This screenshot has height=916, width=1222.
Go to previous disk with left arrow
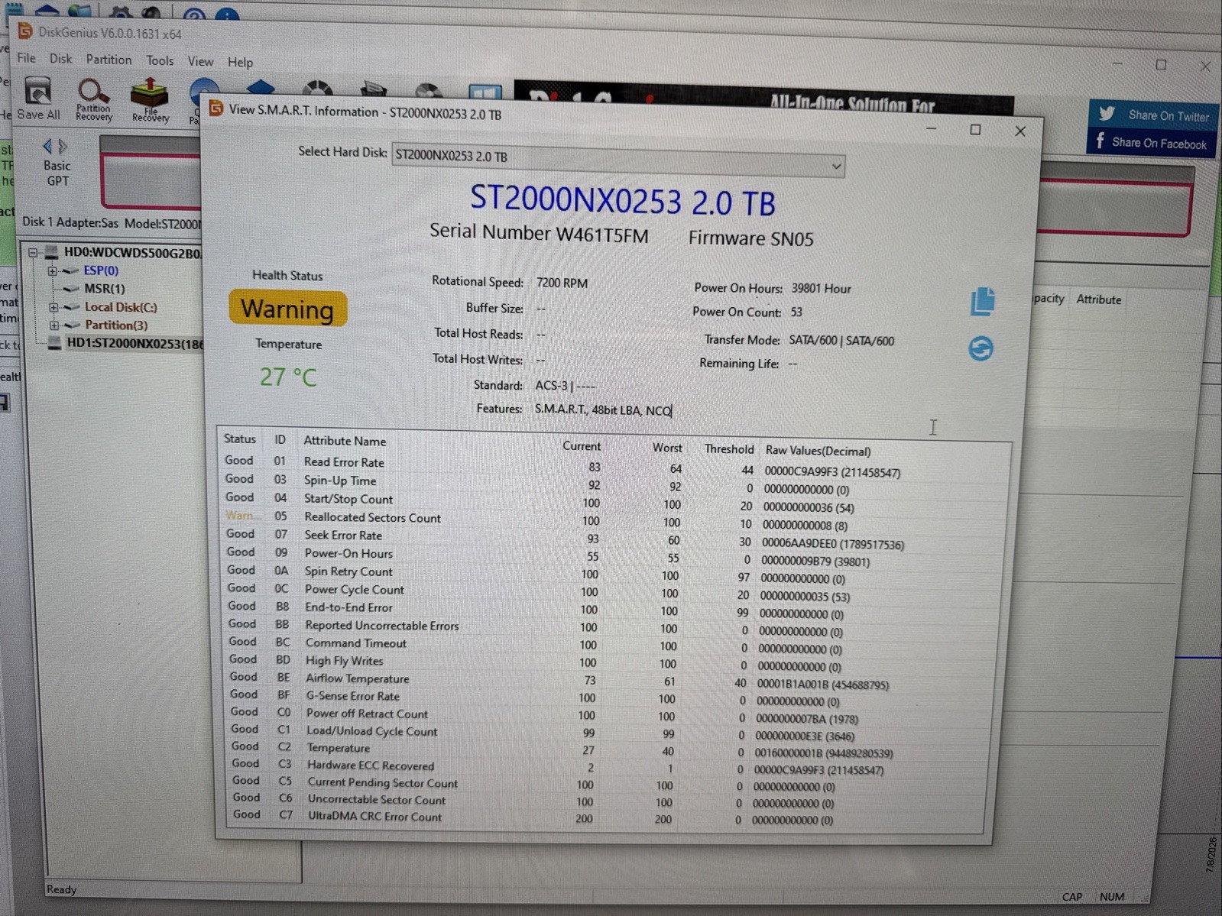click(x=47, y=146)
